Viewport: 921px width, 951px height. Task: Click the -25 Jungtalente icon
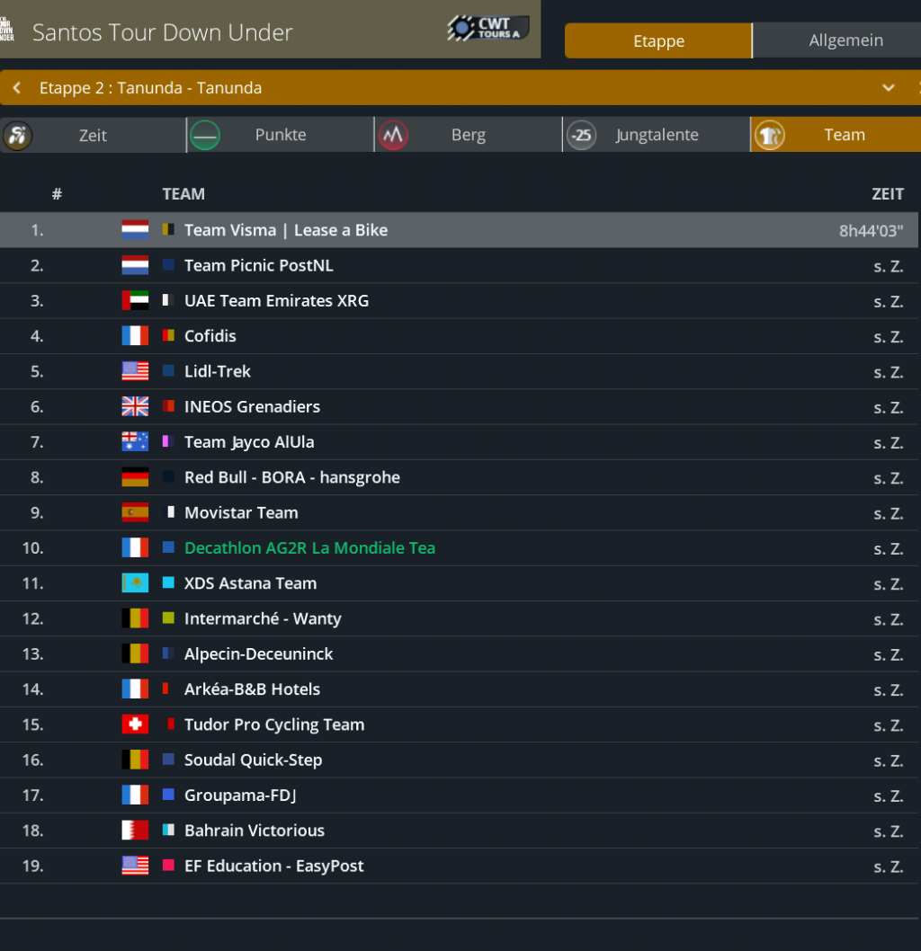pyautogui.click(x=582, y=136)
